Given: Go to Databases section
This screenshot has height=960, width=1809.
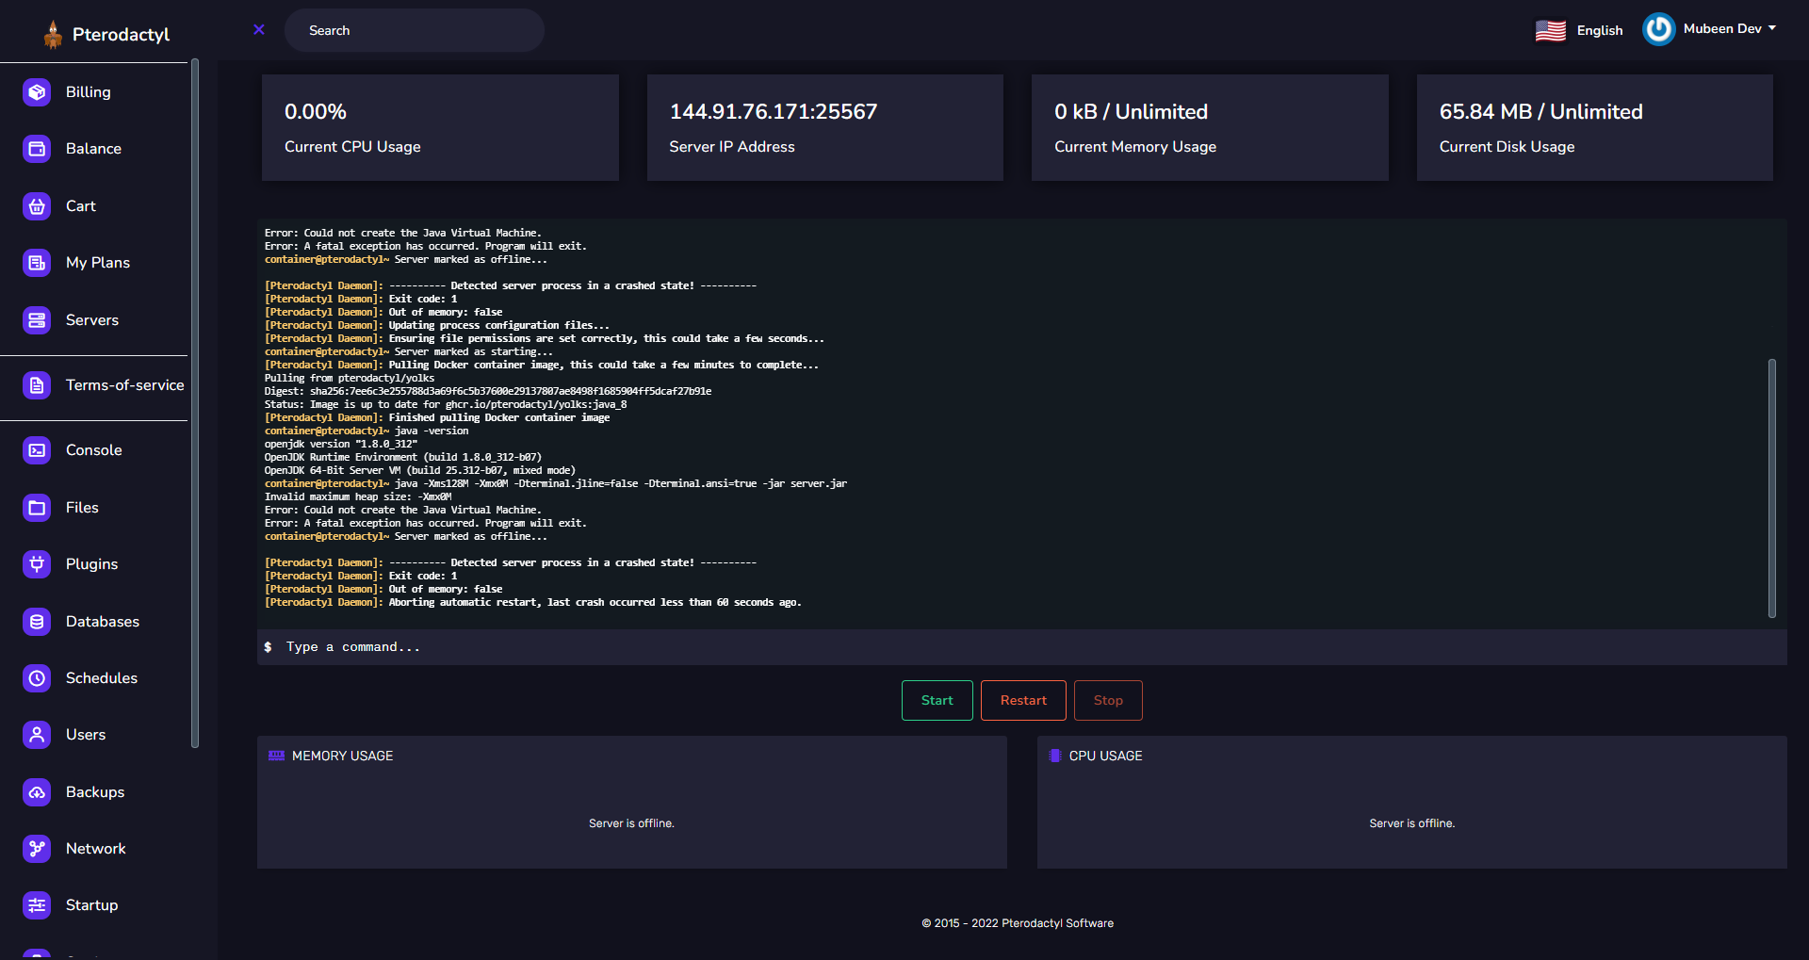Looking at the screenshot, I should [103, 622].
